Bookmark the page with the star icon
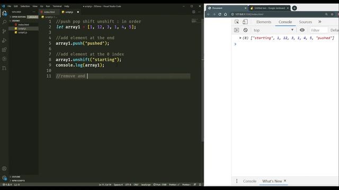 (x=332, y=14)
